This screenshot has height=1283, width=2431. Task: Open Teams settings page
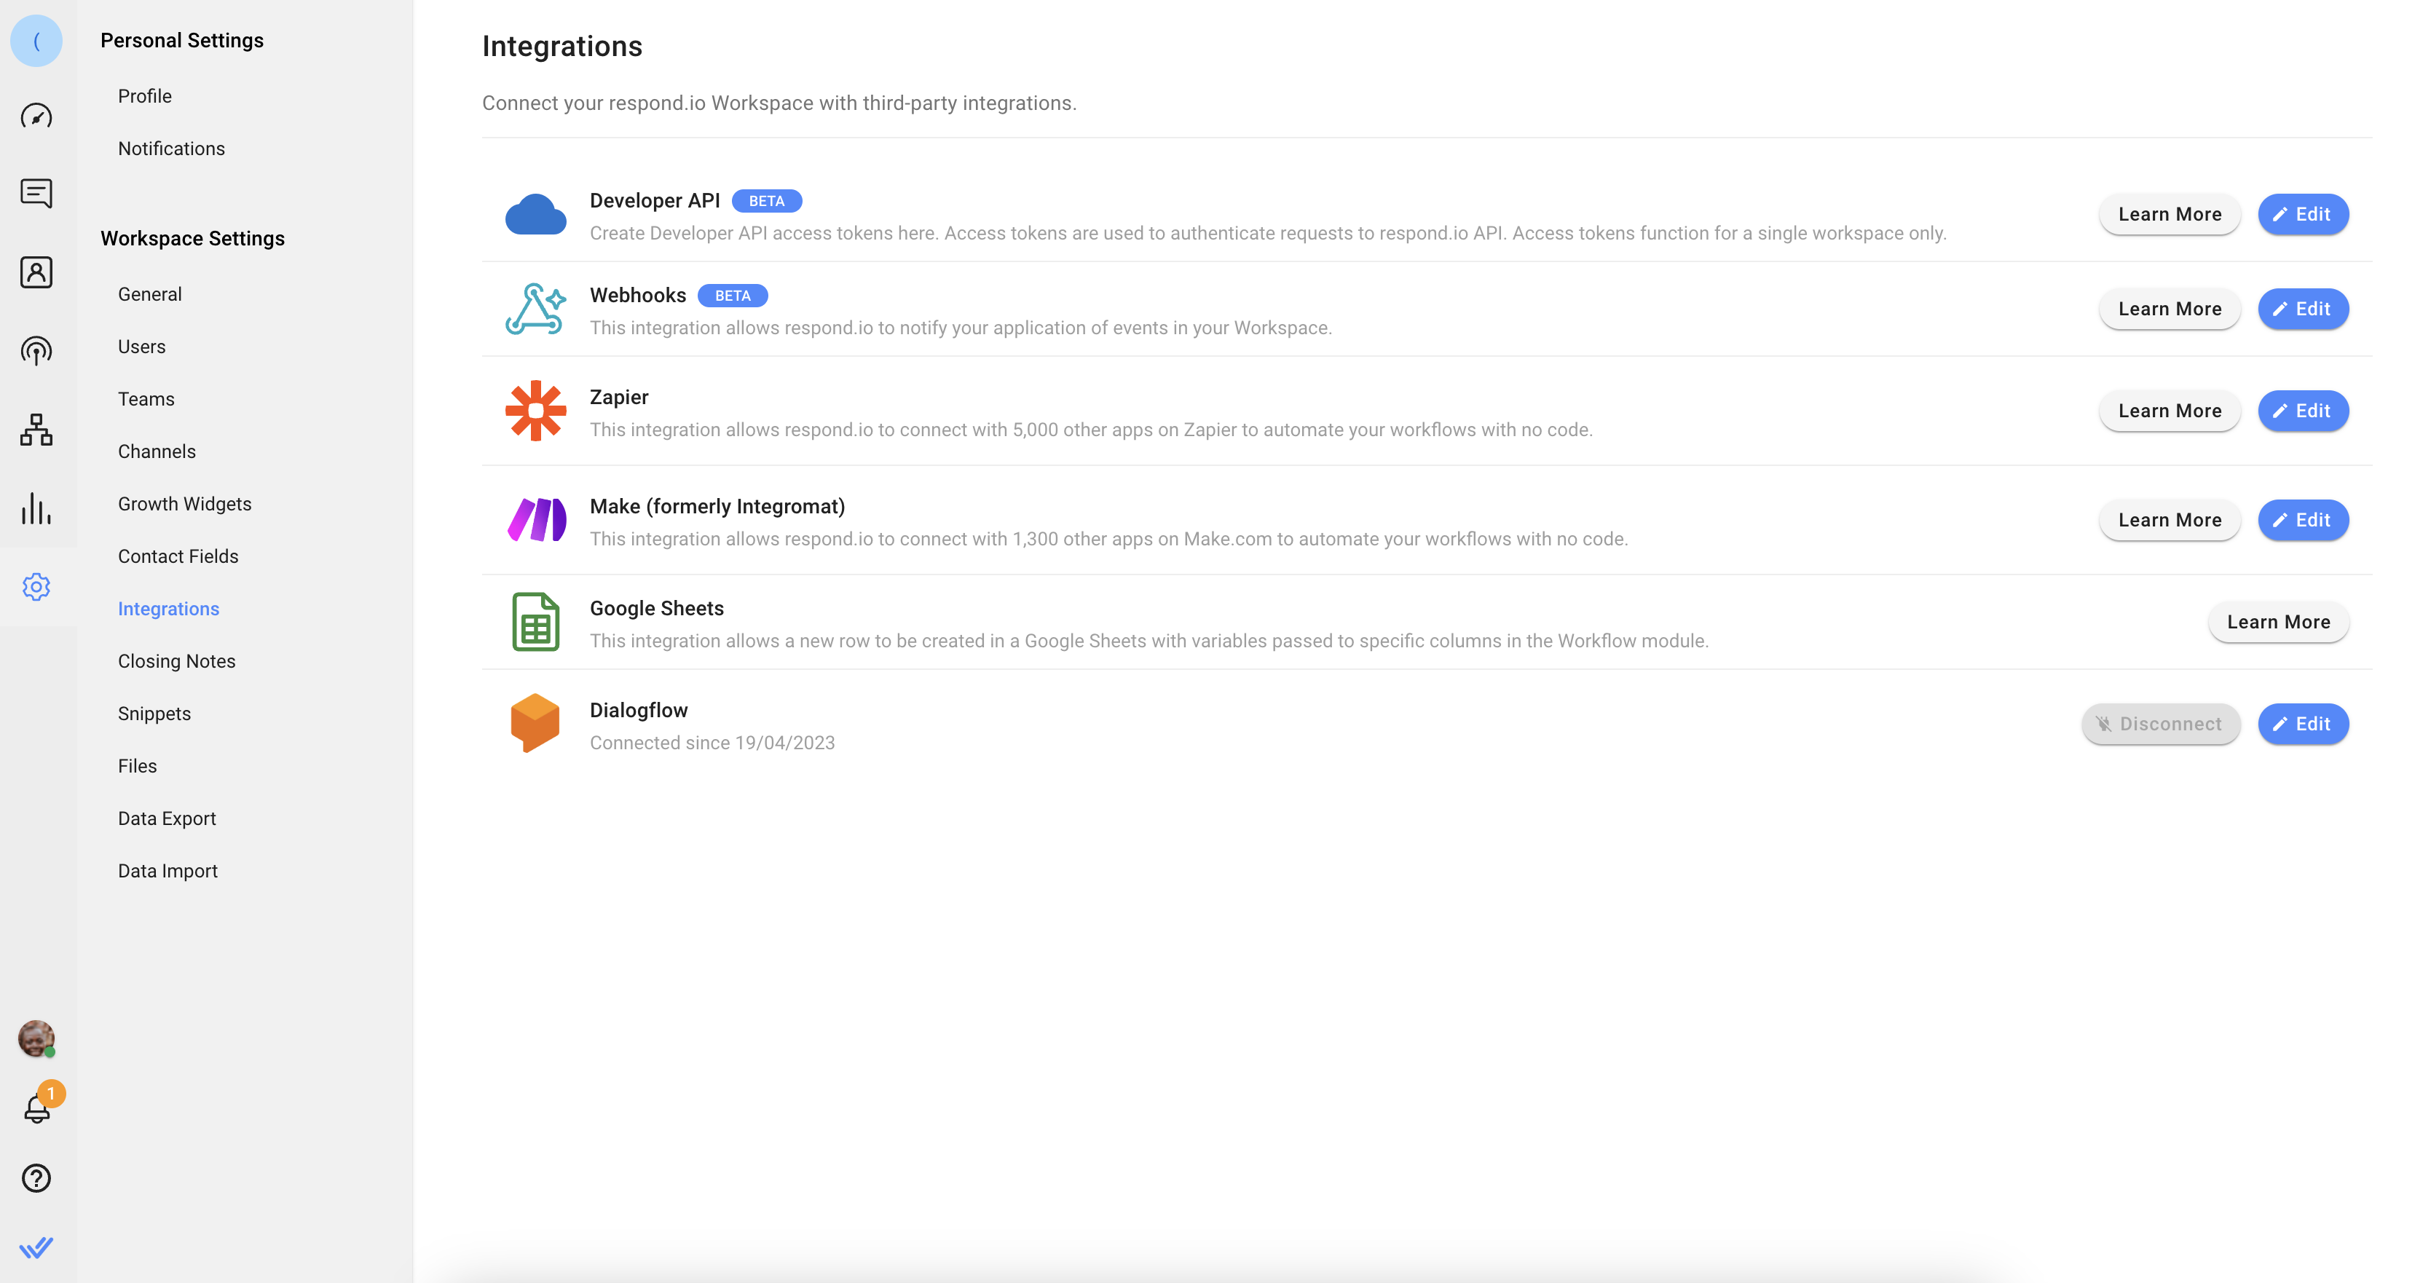146,399
